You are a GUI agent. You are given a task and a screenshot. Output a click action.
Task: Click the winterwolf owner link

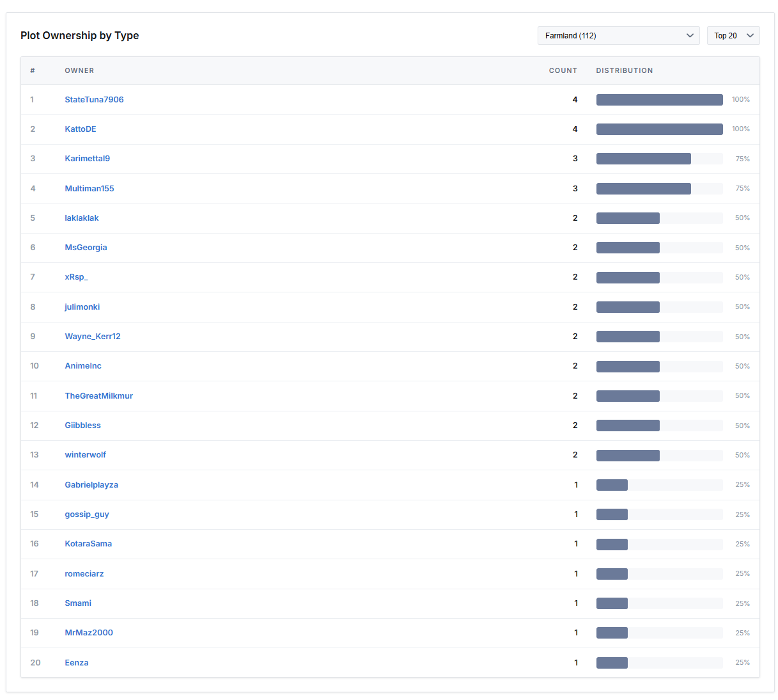click(x=85, y=455)
